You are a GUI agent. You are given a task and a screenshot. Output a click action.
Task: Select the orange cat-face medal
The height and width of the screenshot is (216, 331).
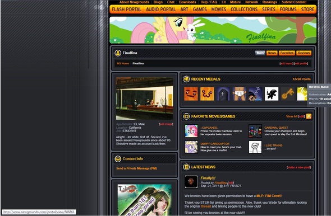point(207,93)
